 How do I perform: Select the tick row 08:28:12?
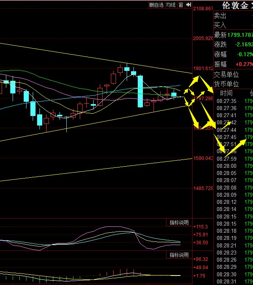click(233, 202)
